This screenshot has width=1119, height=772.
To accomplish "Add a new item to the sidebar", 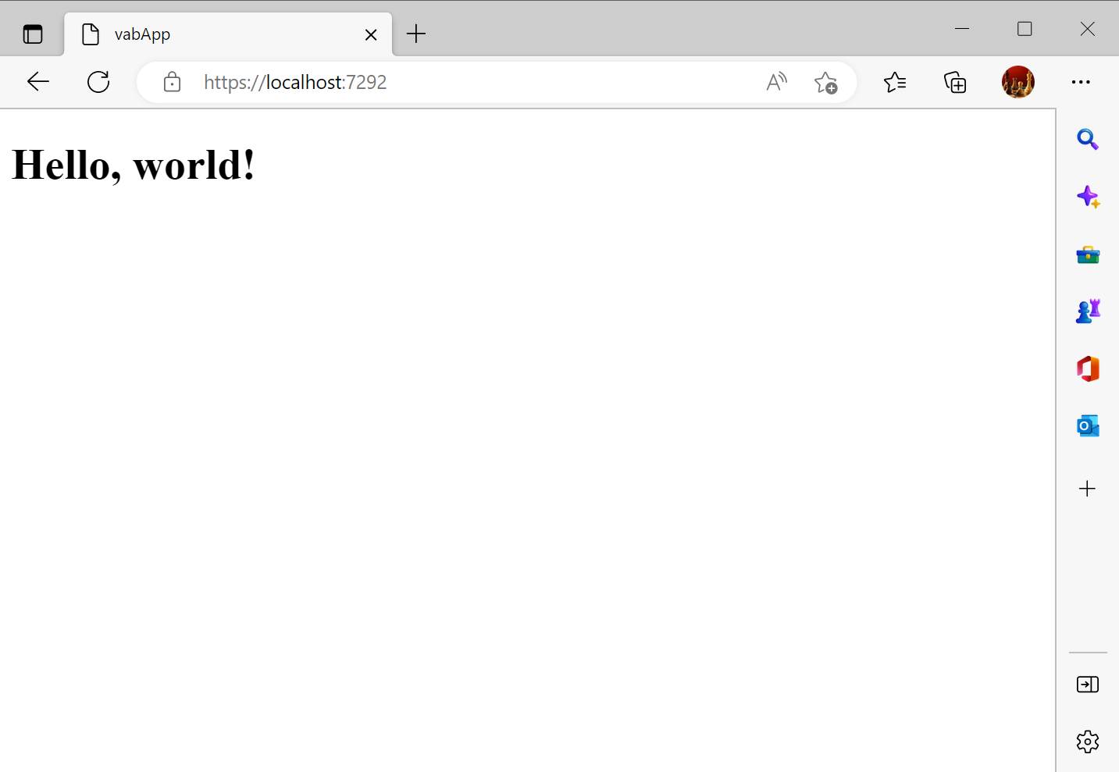I will (x=1087, y=488).
